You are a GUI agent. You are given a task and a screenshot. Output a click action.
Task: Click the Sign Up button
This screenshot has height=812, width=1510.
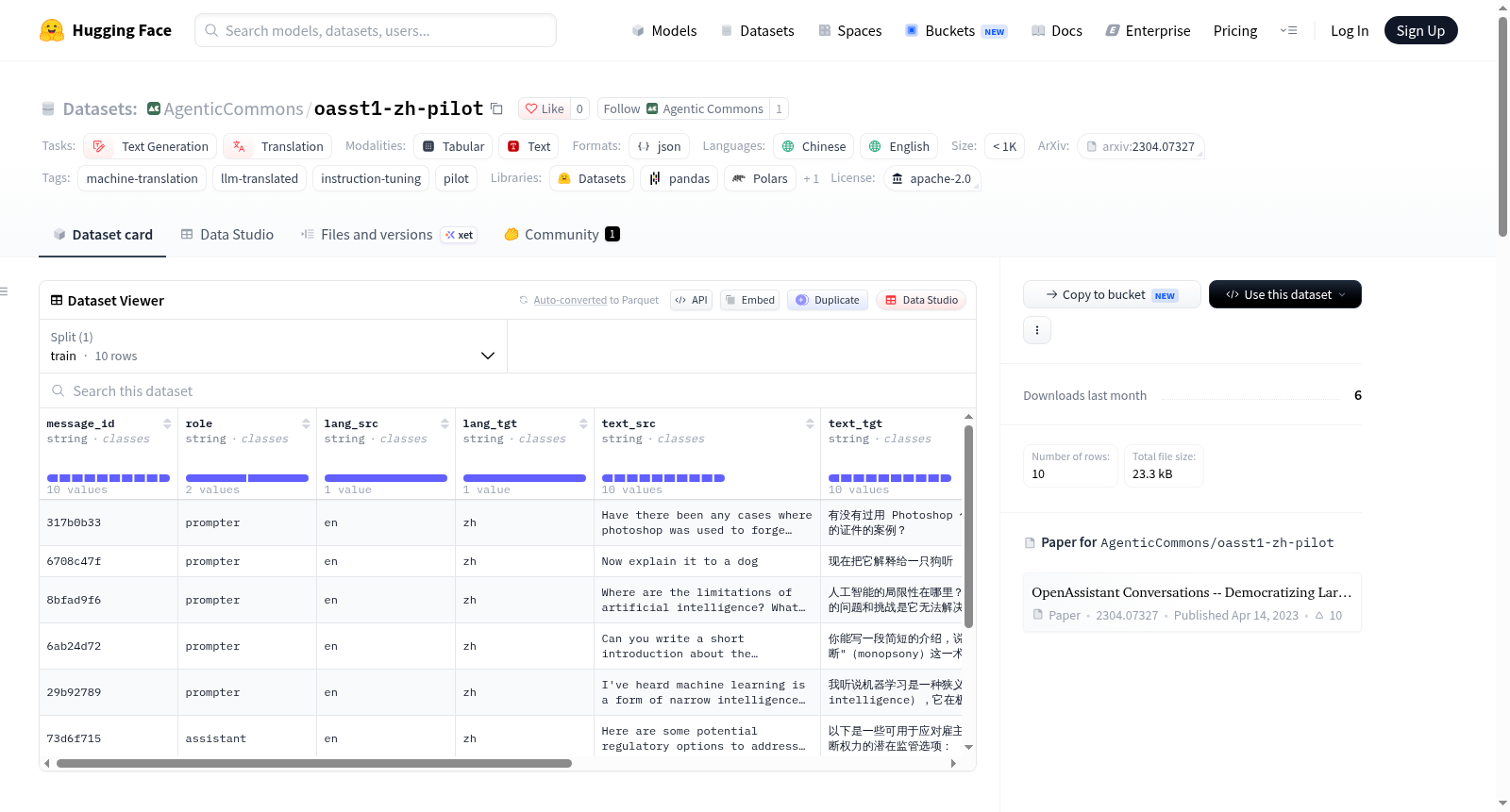click(1420, 31)
